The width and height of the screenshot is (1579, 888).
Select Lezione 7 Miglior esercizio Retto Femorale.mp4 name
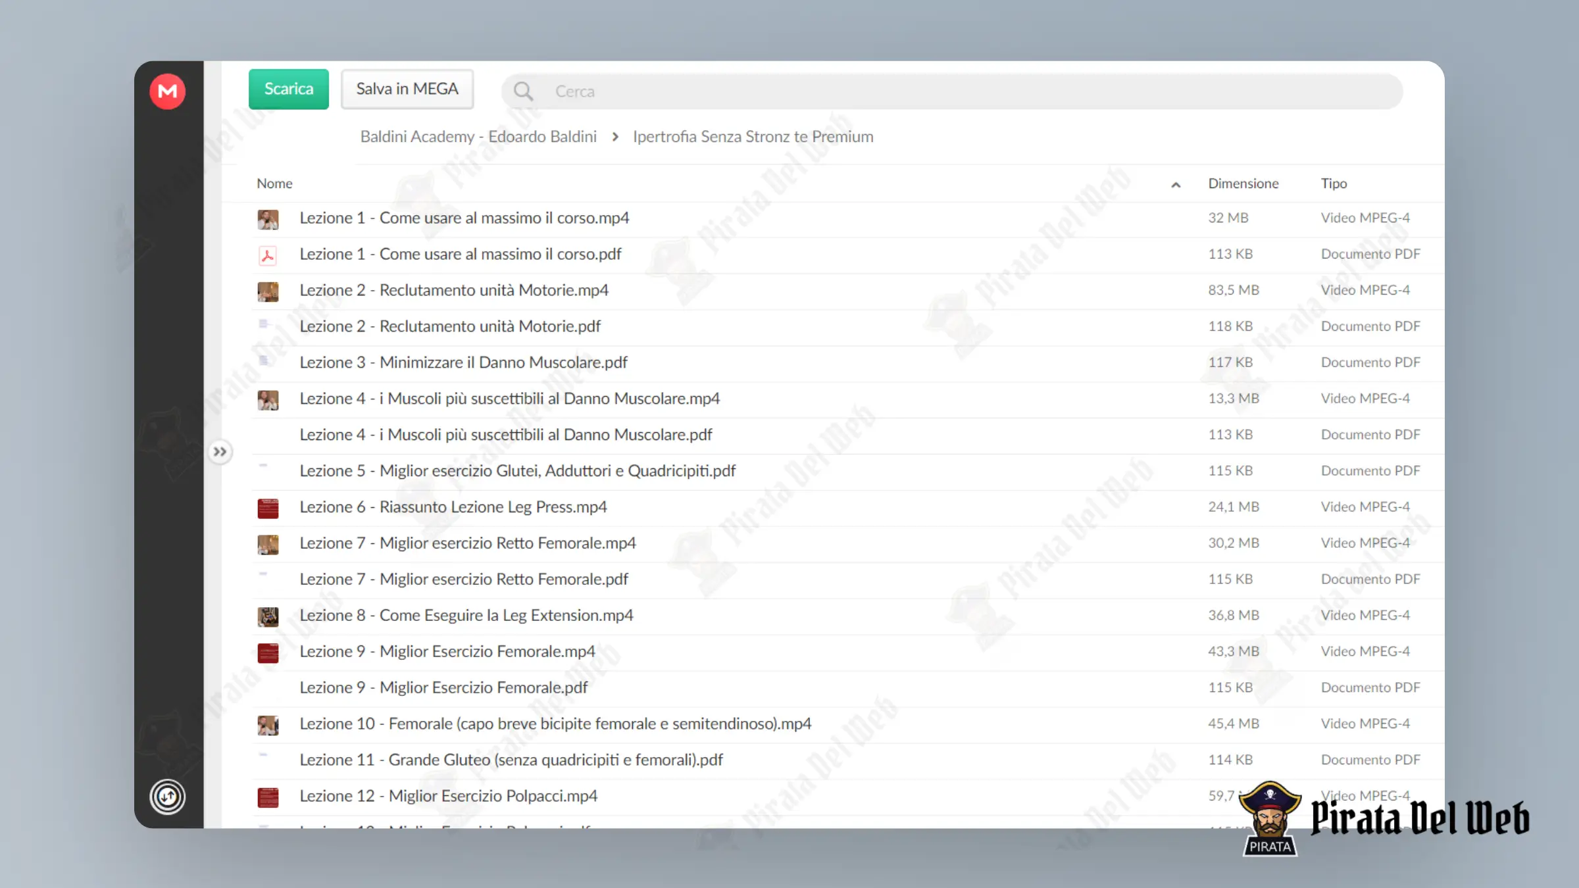[x=467, y=543]
